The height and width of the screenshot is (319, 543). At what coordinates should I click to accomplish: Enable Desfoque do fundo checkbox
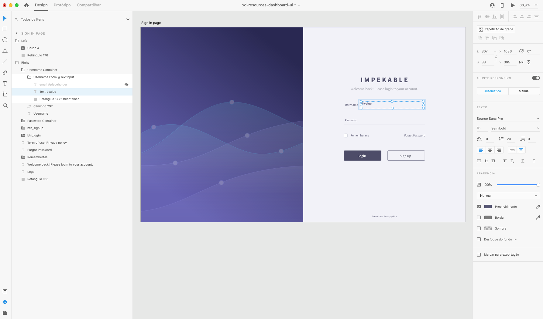pos(479,239)
